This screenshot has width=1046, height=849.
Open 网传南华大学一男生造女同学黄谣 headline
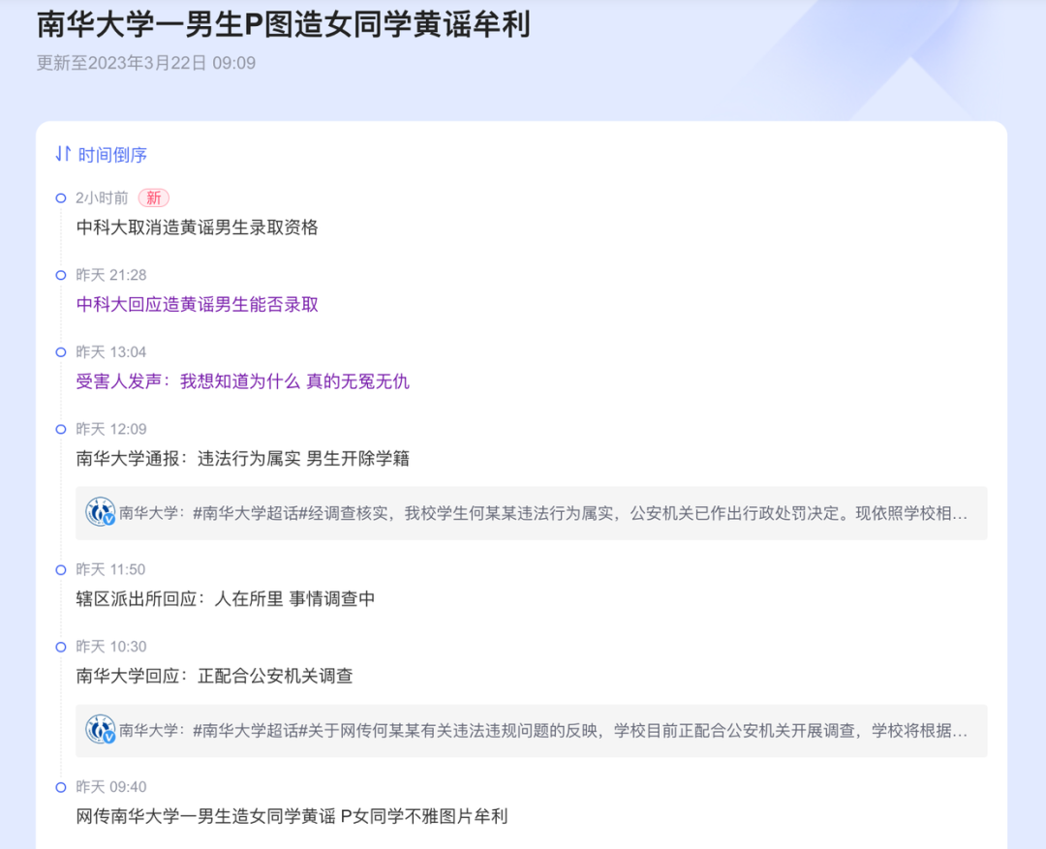(292, 816)
